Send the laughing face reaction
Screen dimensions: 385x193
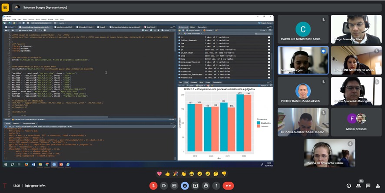pos(192,173)
